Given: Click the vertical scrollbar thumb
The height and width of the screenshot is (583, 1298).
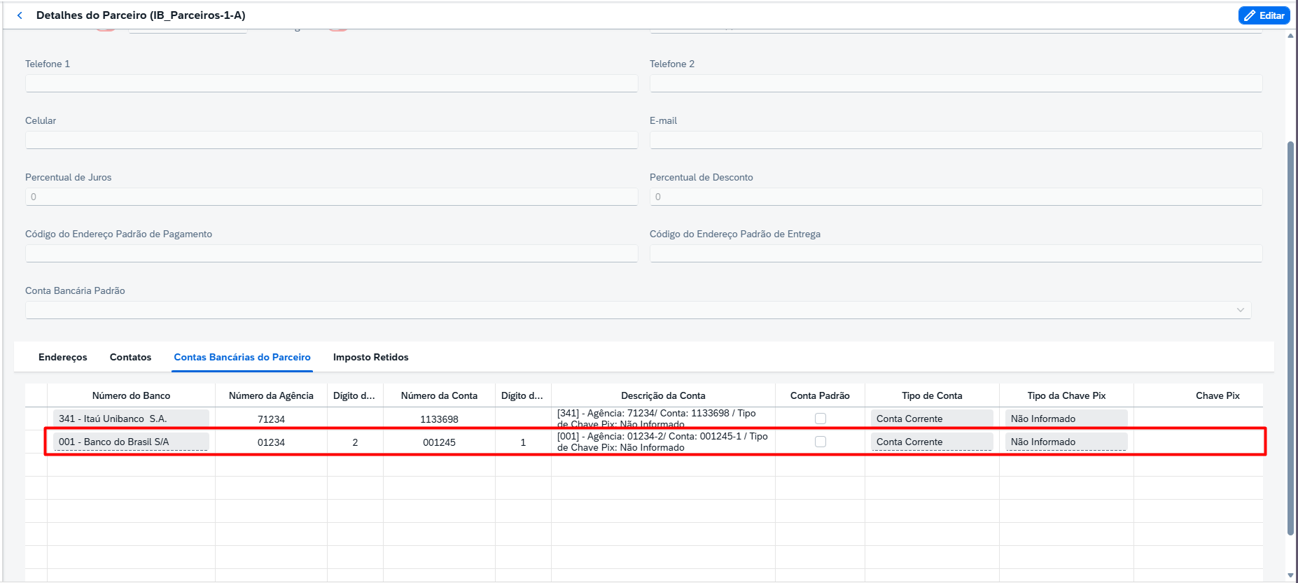Looking at the screenshot, I should (x=1290, y=338).
